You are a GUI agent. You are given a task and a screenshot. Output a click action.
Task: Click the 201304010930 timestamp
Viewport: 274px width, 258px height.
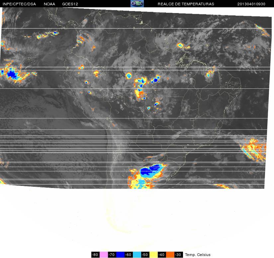(x=251, y=4)
